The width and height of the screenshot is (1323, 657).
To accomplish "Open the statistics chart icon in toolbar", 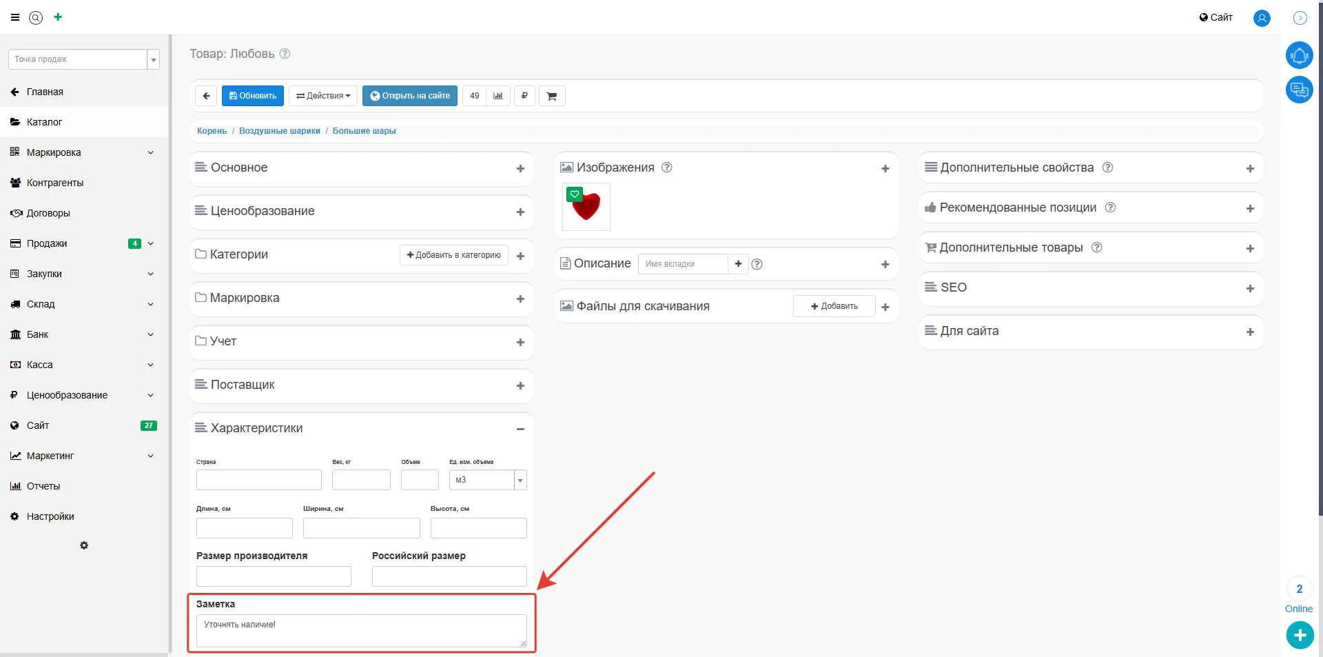I will (x=498, y=96).
